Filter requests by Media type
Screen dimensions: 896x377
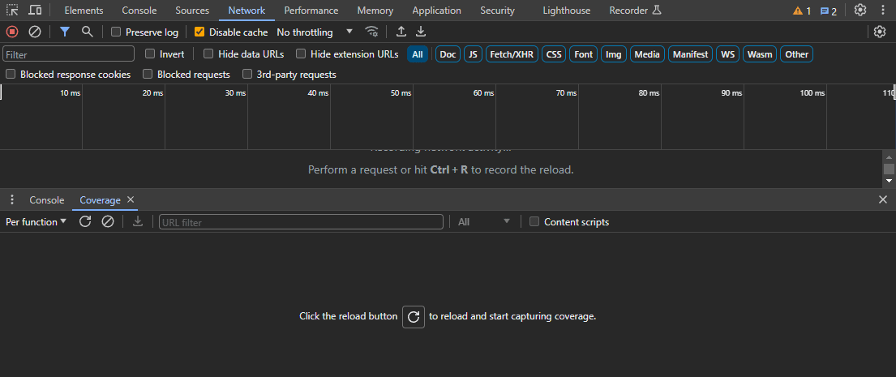(x=647, y=54)
